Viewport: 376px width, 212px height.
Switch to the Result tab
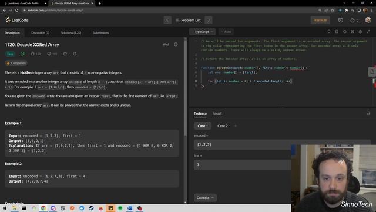217,114
